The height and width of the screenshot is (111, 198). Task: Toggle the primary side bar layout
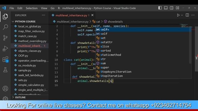(160, 8)
